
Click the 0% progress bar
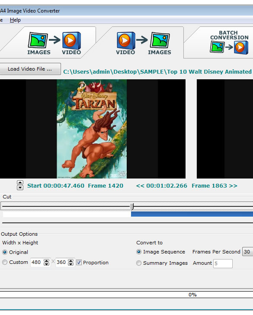[x=126, y=295]
